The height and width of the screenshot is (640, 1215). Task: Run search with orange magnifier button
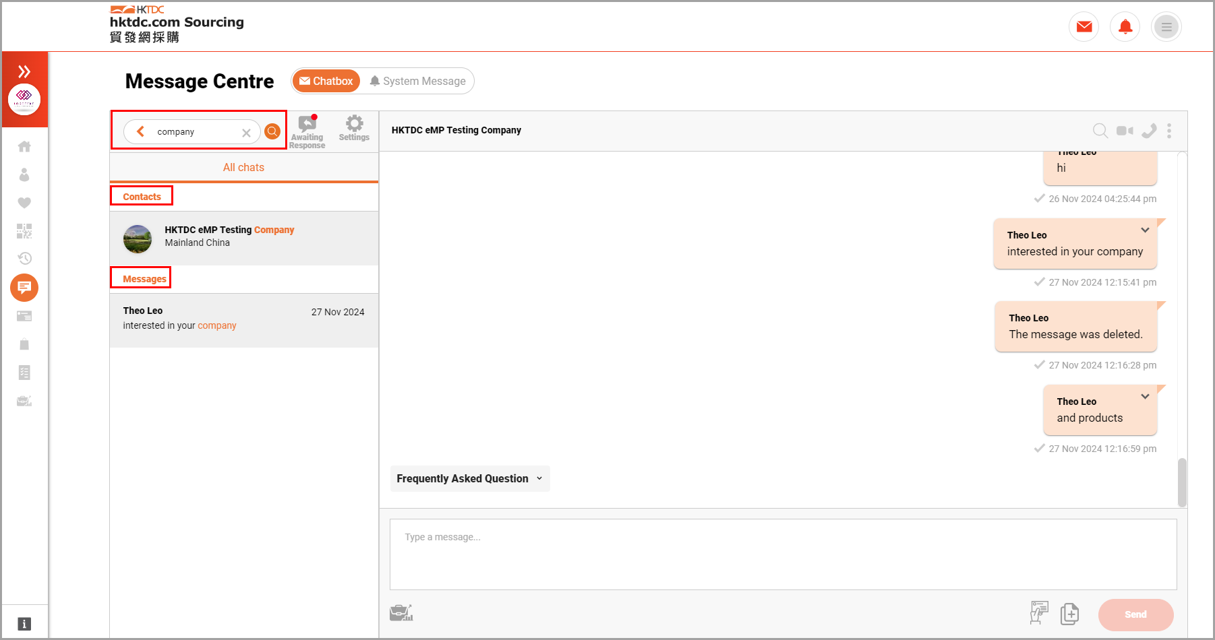pyautogui.click(x=272, y=131)
